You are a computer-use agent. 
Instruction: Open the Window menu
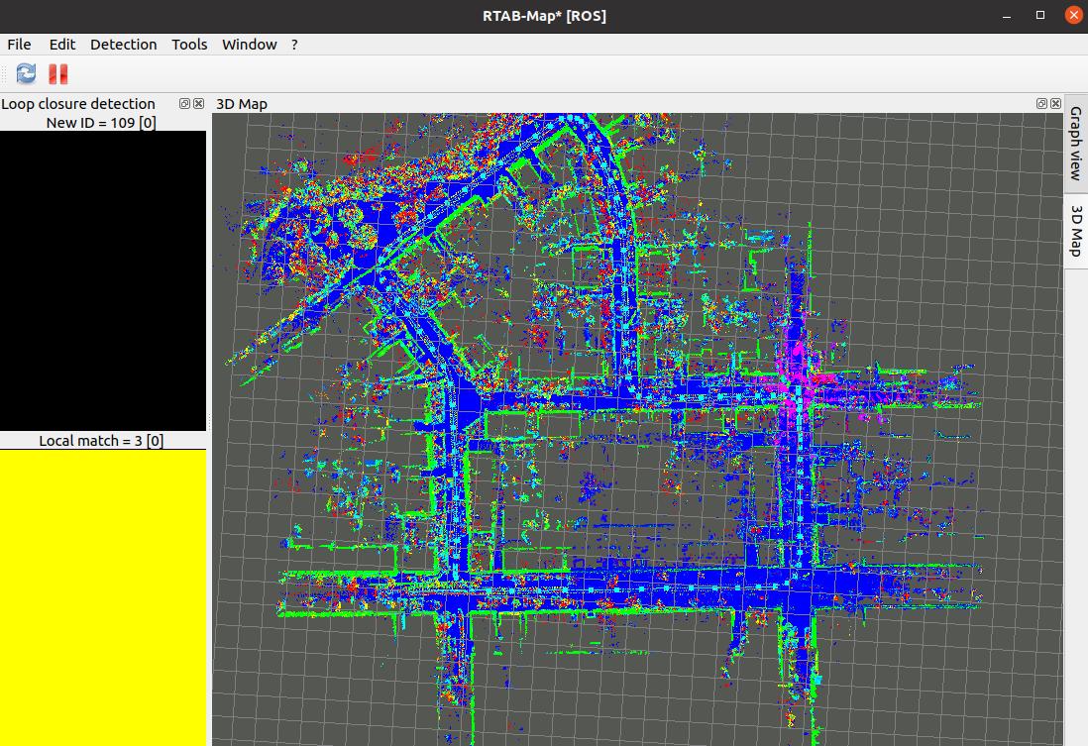pyautogui.click(x=249, y=45)
